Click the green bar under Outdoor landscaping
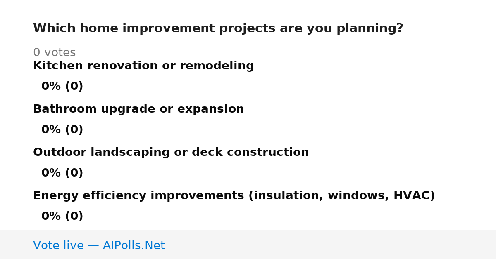Screen dimensions: 496x259 pyautogui.click(x=33, y=173)
